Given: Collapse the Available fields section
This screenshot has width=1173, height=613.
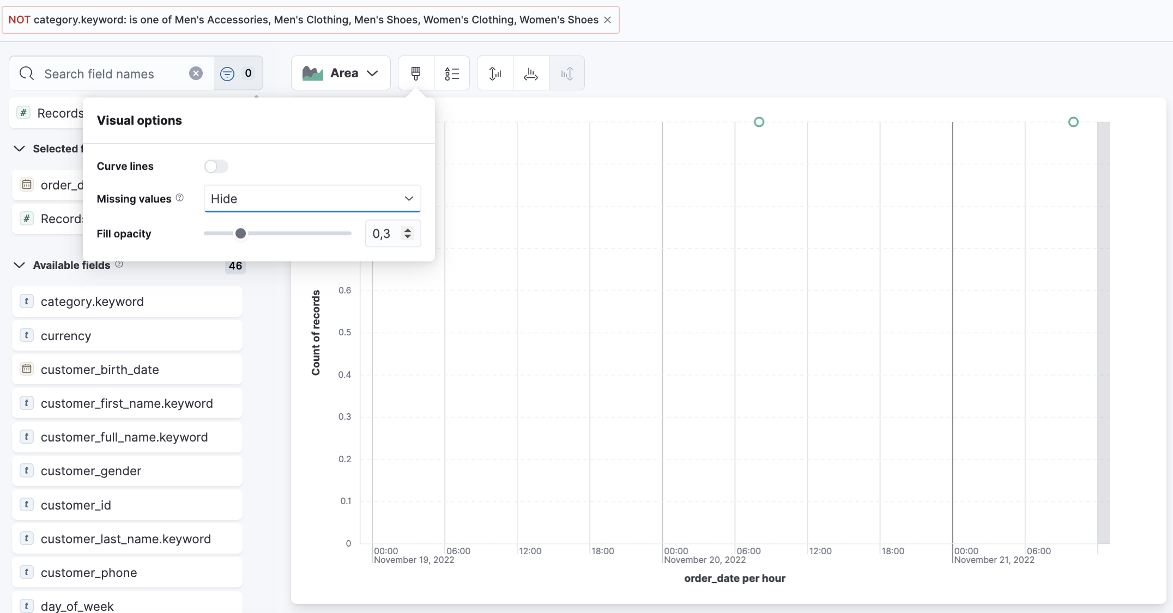Looking at the screenshot, I should 19,265.
